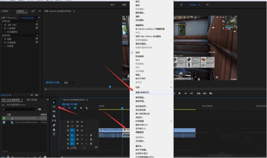
Task: Toggle V1 track targeting
Action: click(x=72, y=130)
